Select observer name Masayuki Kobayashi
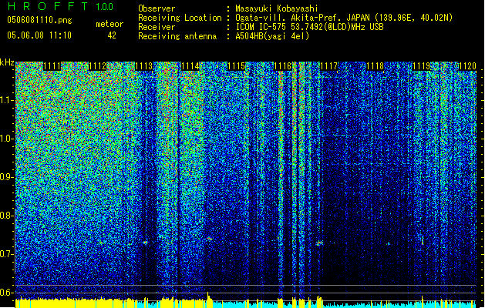485x308 pixels. (277, 9)
